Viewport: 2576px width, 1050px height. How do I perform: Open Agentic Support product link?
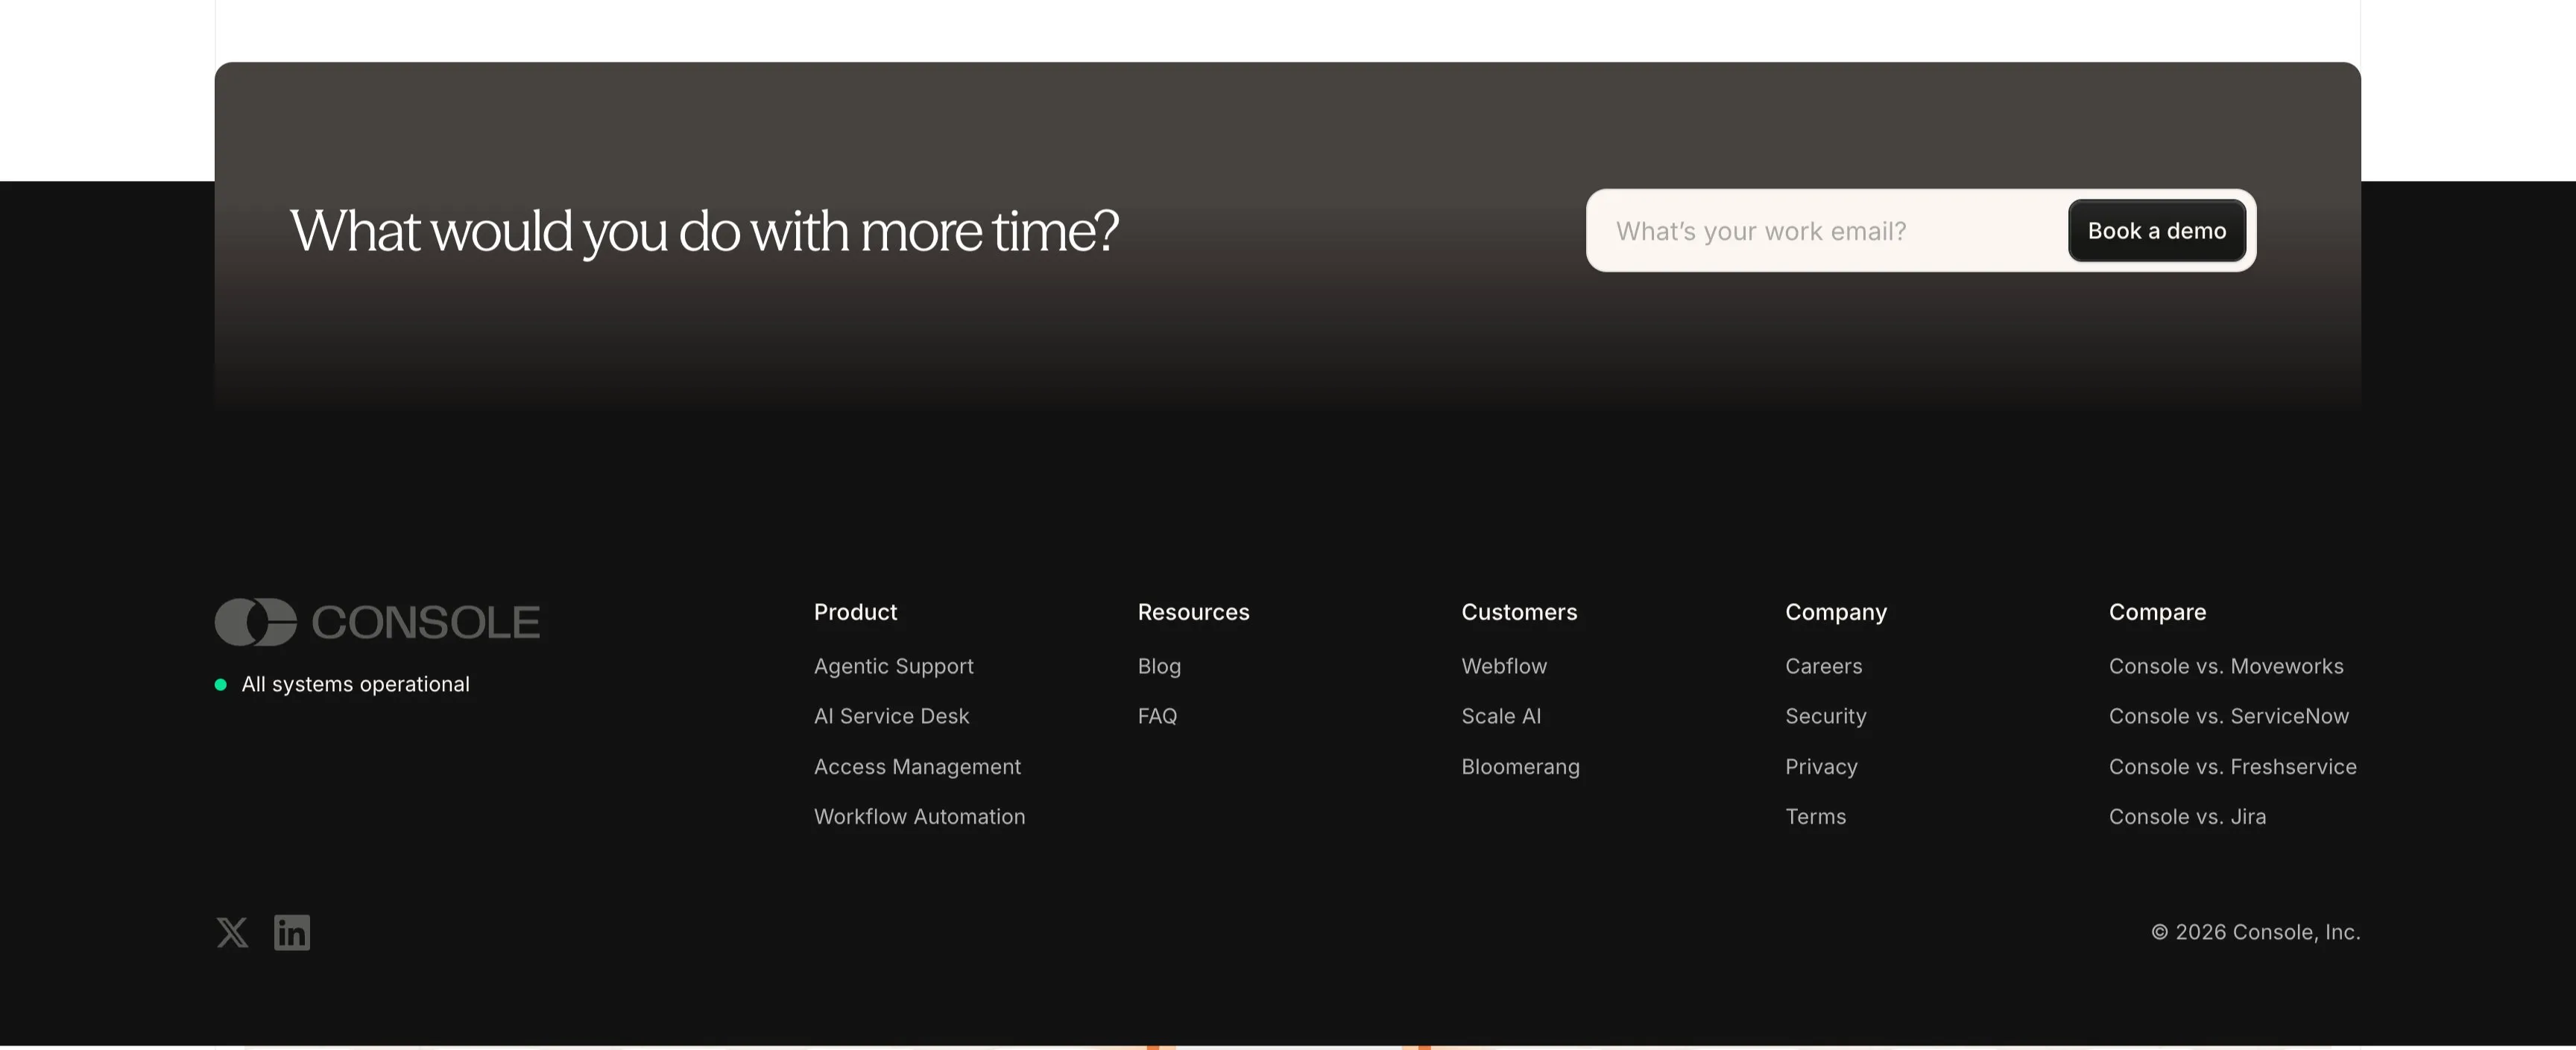click(x=893, y=666)
